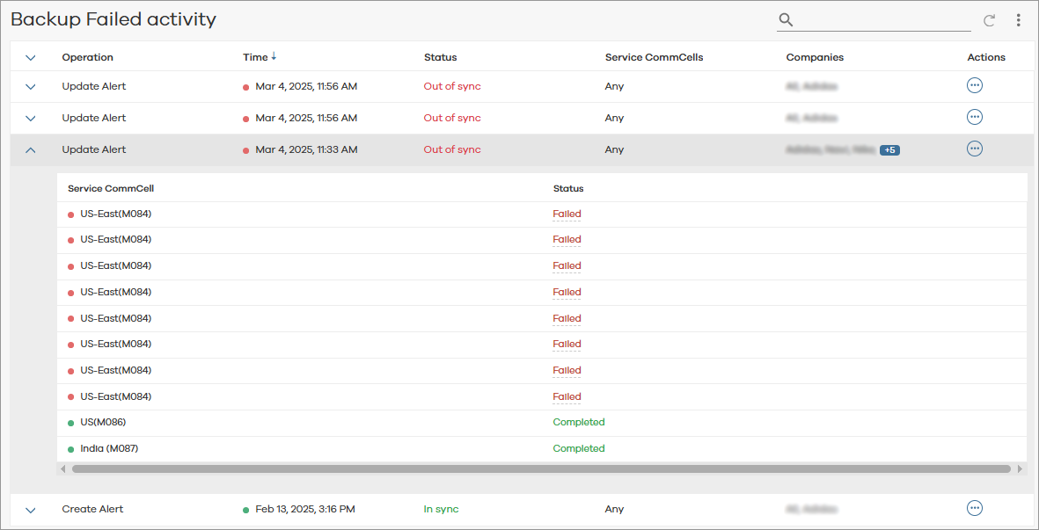The height and width of the screenshot is (530, 1039).
Task: Click the Time column sort arrow
Action: pos(274,57)
